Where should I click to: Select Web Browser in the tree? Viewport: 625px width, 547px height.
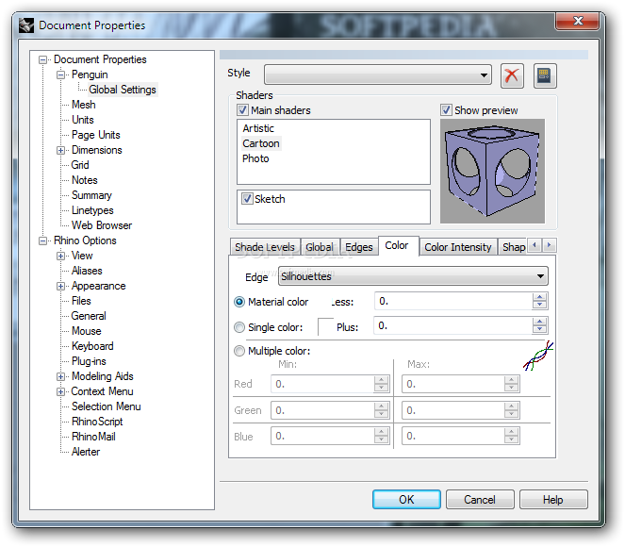(102, 225)
